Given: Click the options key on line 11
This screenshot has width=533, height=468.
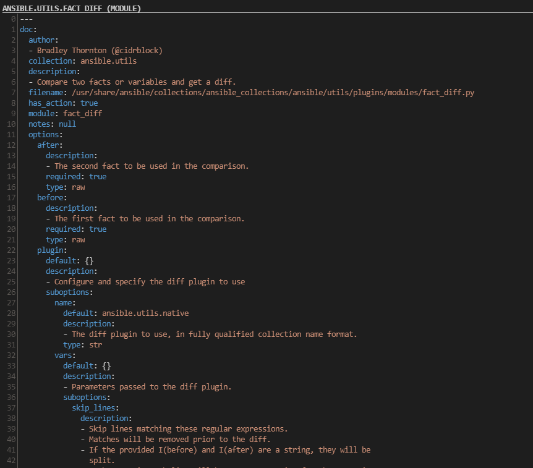Looking at the screenshot, I should pyautogui.click(x=44, y=134).
